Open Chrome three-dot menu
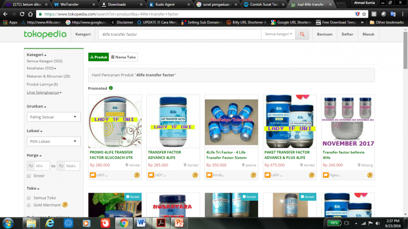The width and height of the screenshot is (408, 229). click(403, 14)
